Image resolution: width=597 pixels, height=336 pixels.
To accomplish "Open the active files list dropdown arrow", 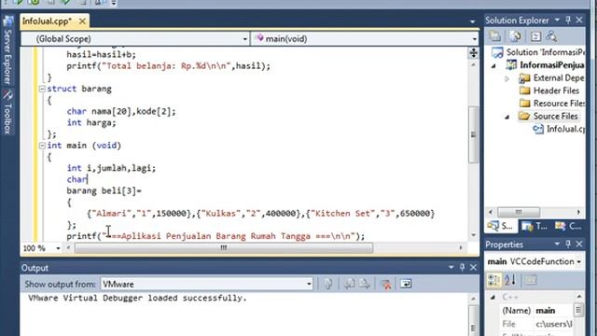I will click(x=473, y=21).
